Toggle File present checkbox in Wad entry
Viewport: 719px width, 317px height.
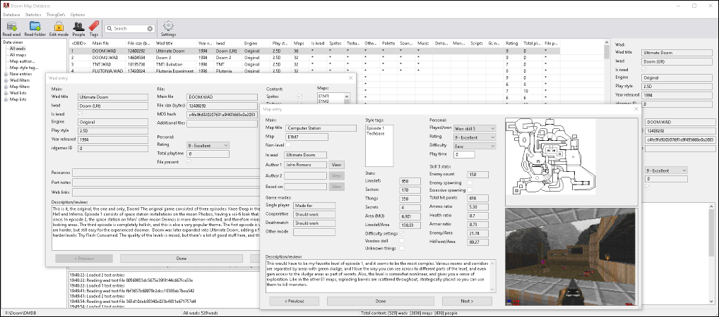189,161
